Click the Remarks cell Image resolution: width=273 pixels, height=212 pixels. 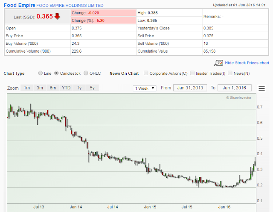[x=235, y=17]
